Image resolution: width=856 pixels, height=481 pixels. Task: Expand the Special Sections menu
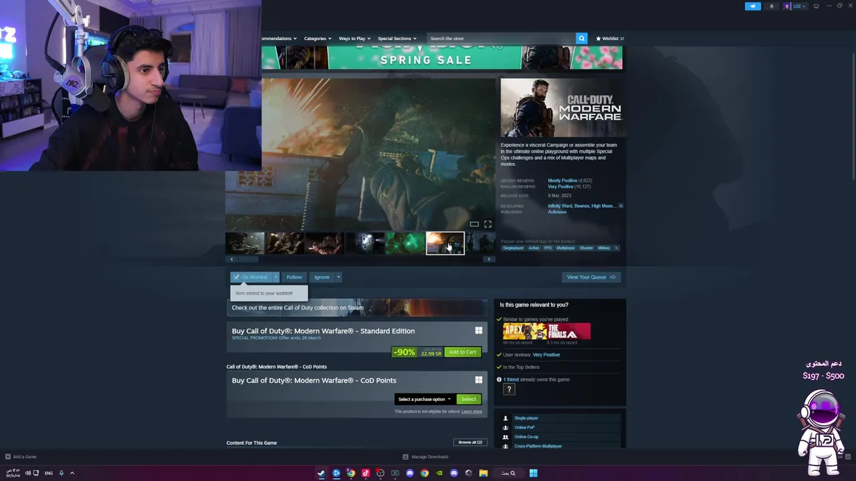click(x=397, y=38)
